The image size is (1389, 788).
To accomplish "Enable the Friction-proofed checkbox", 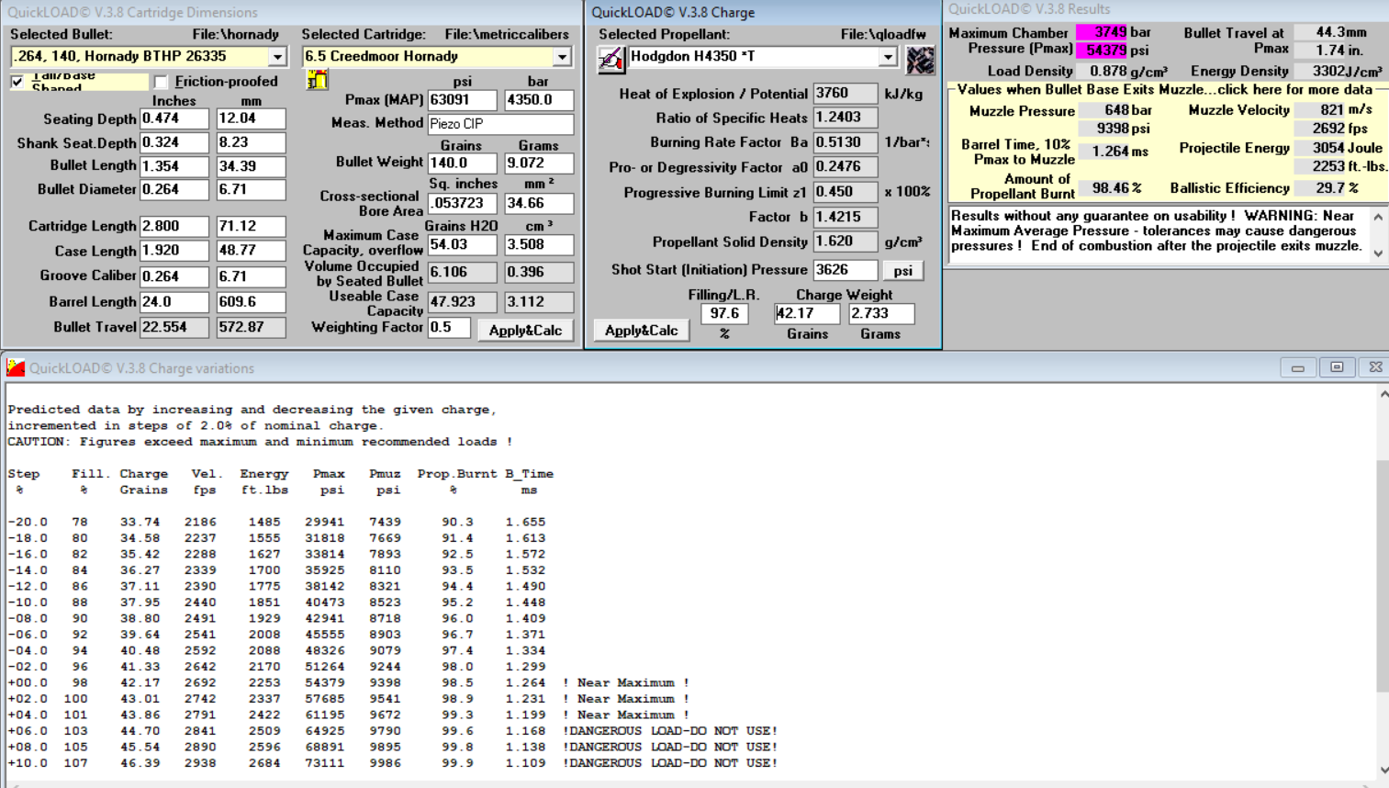I will (x=161, y=82).
